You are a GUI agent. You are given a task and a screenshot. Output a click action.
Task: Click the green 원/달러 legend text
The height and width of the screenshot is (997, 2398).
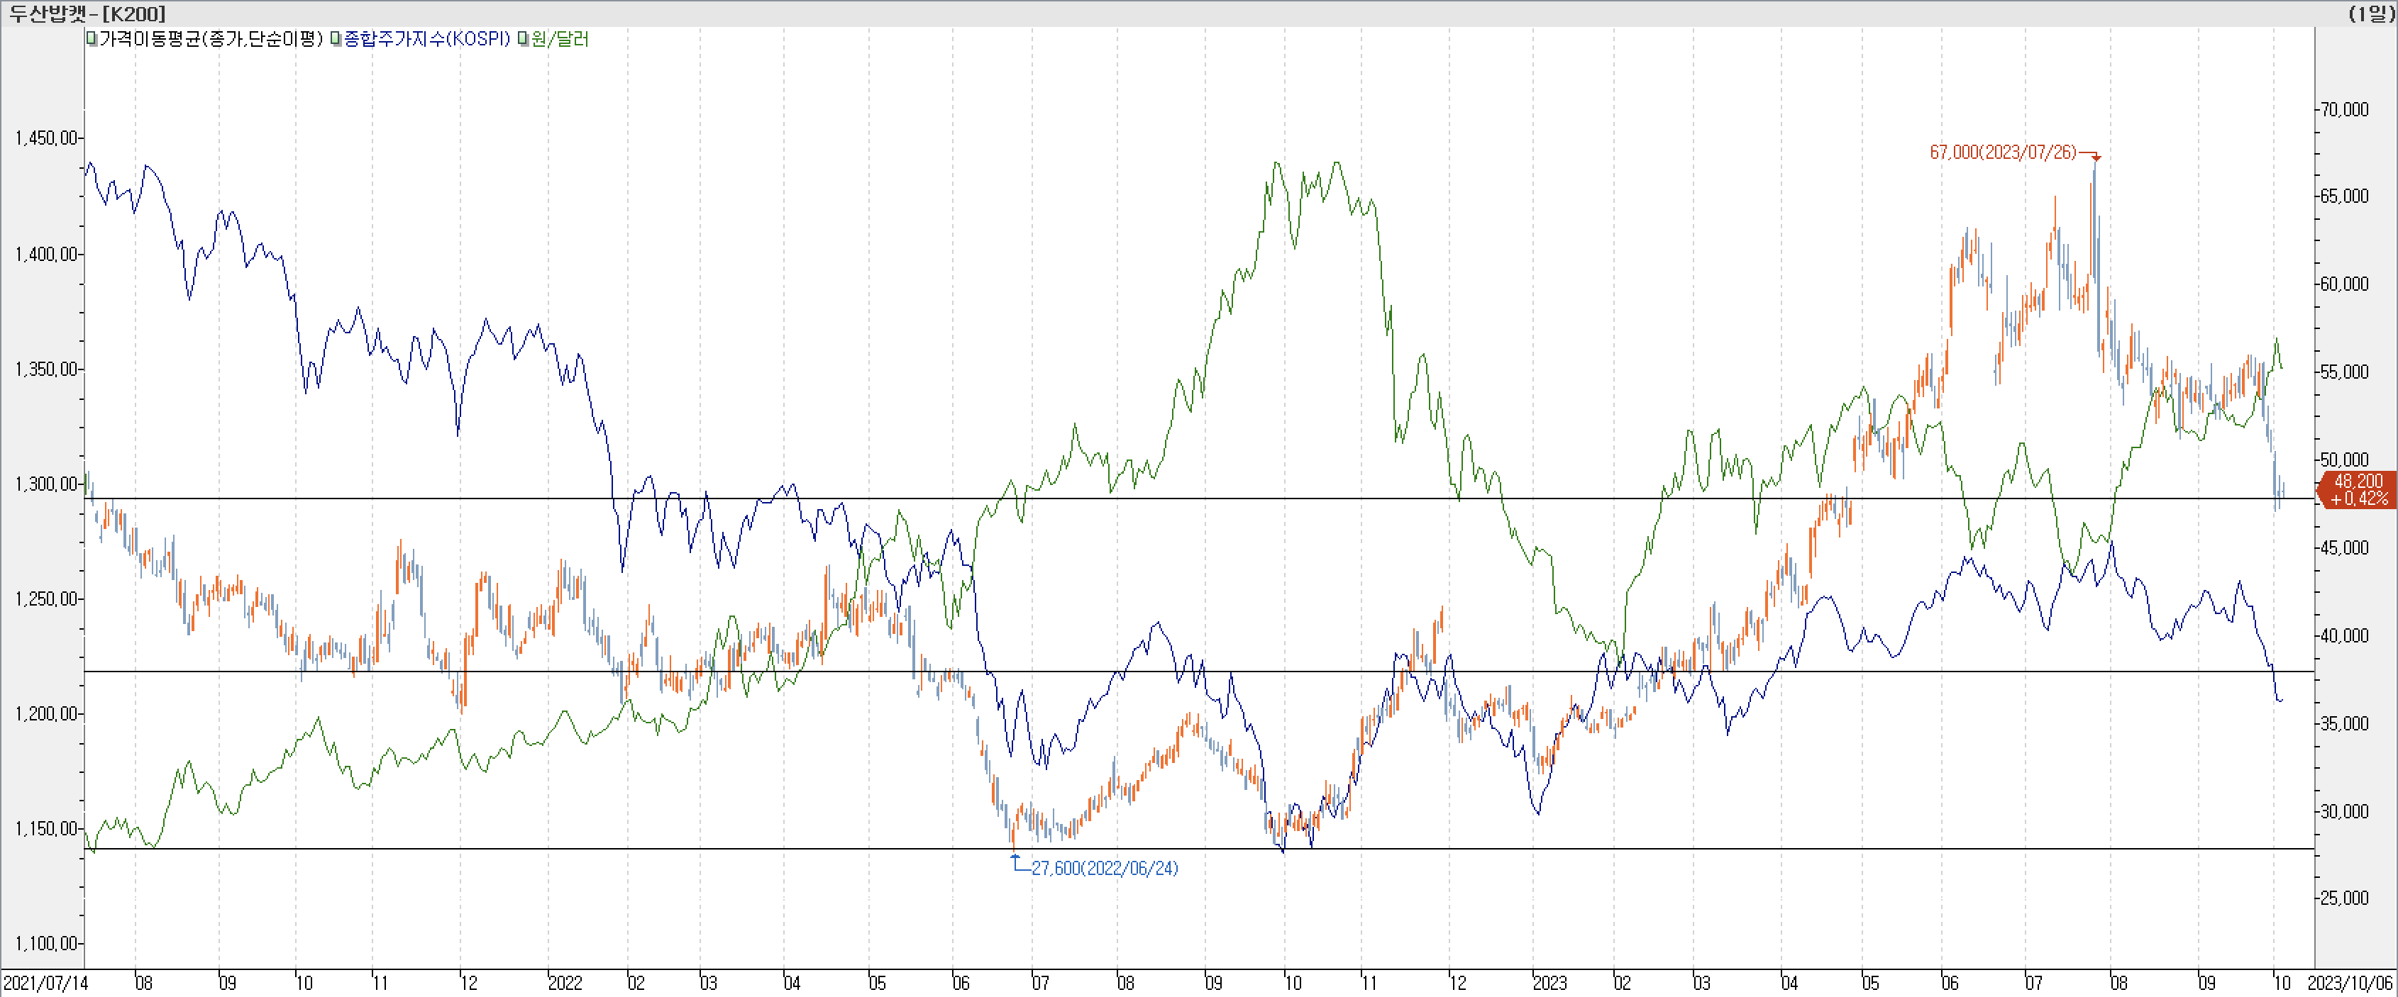560,39
